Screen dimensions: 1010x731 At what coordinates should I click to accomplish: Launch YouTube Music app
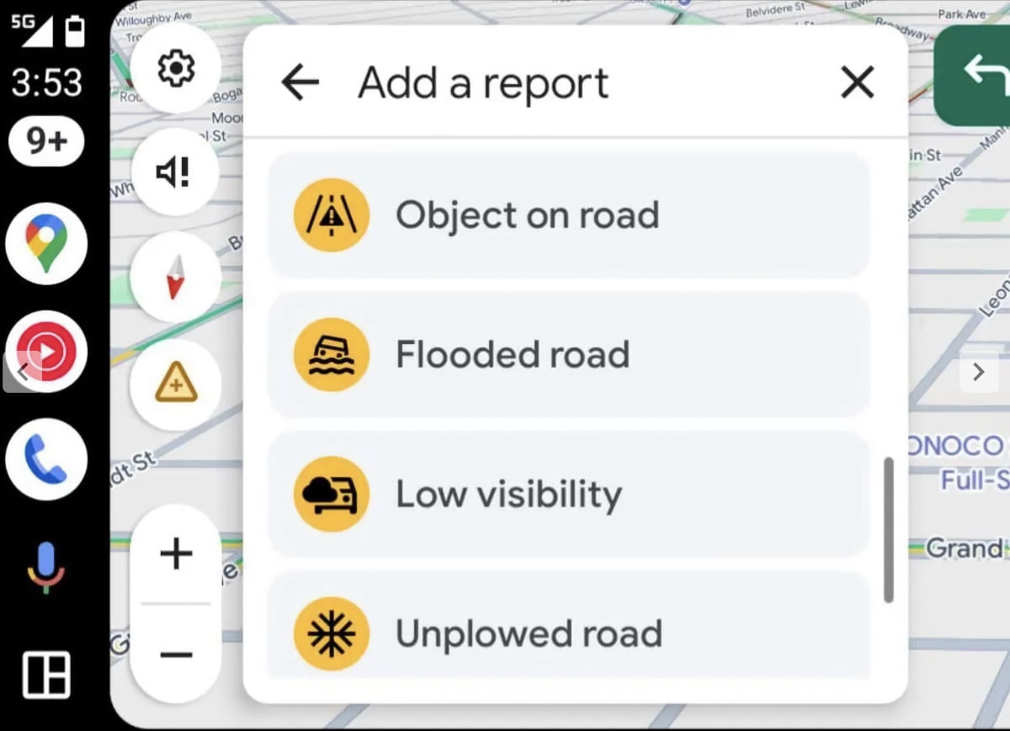(x=46, y=352)
